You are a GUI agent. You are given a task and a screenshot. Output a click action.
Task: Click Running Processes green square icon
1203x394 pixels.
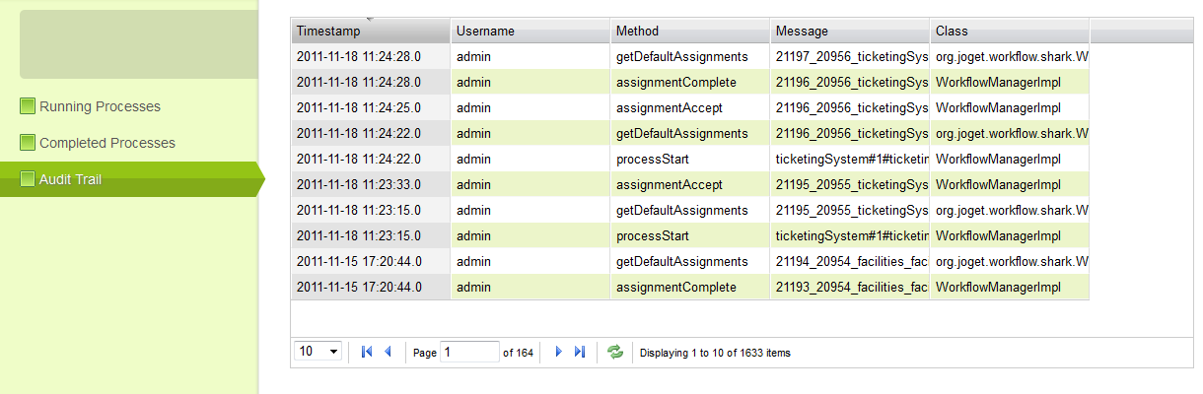click(28, 106)
